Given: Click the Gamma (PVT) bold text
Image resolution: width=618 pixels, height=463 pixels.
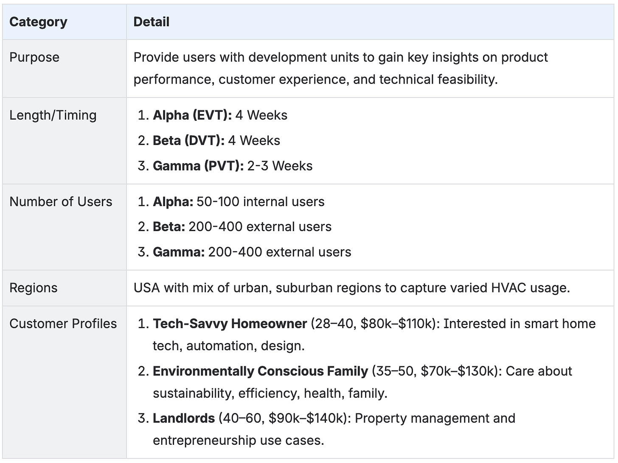Looking at the screenshot, I should coord(198,166).
